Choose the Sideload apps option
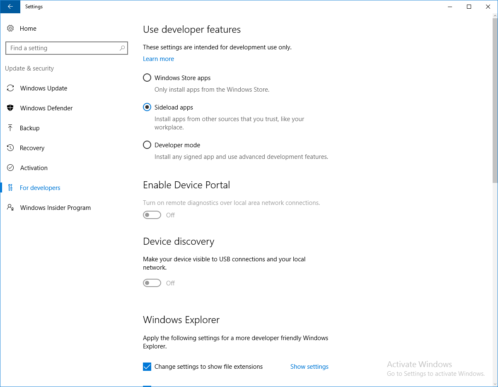498x387 pixels. coord(147,107)
